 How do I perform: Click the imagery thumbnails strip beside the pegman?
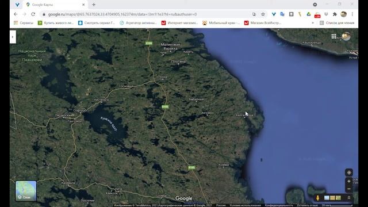[332, 198]
